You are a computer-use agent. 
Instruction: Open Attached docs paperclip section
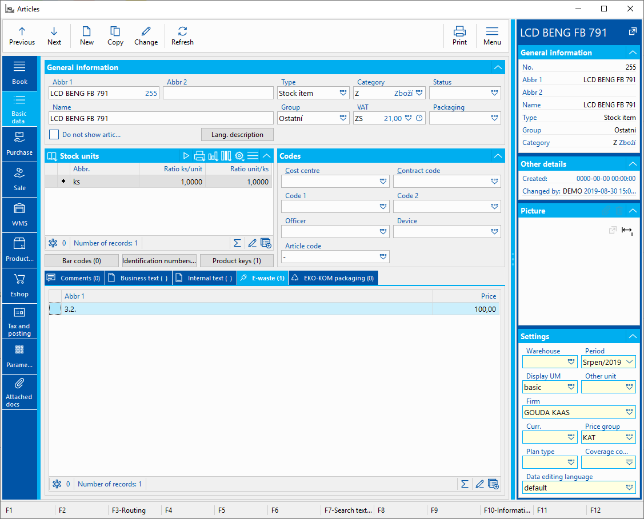[19, 392]
